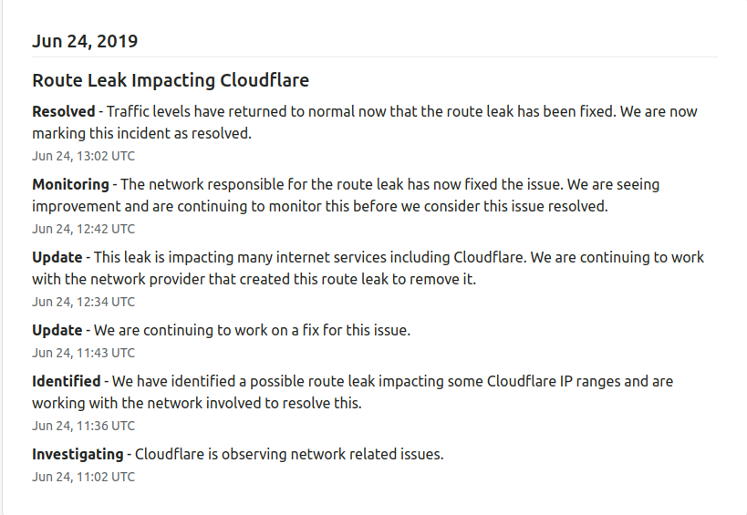Click the Jun 24, 11:36 UTC timestamp

coord(83,426)
